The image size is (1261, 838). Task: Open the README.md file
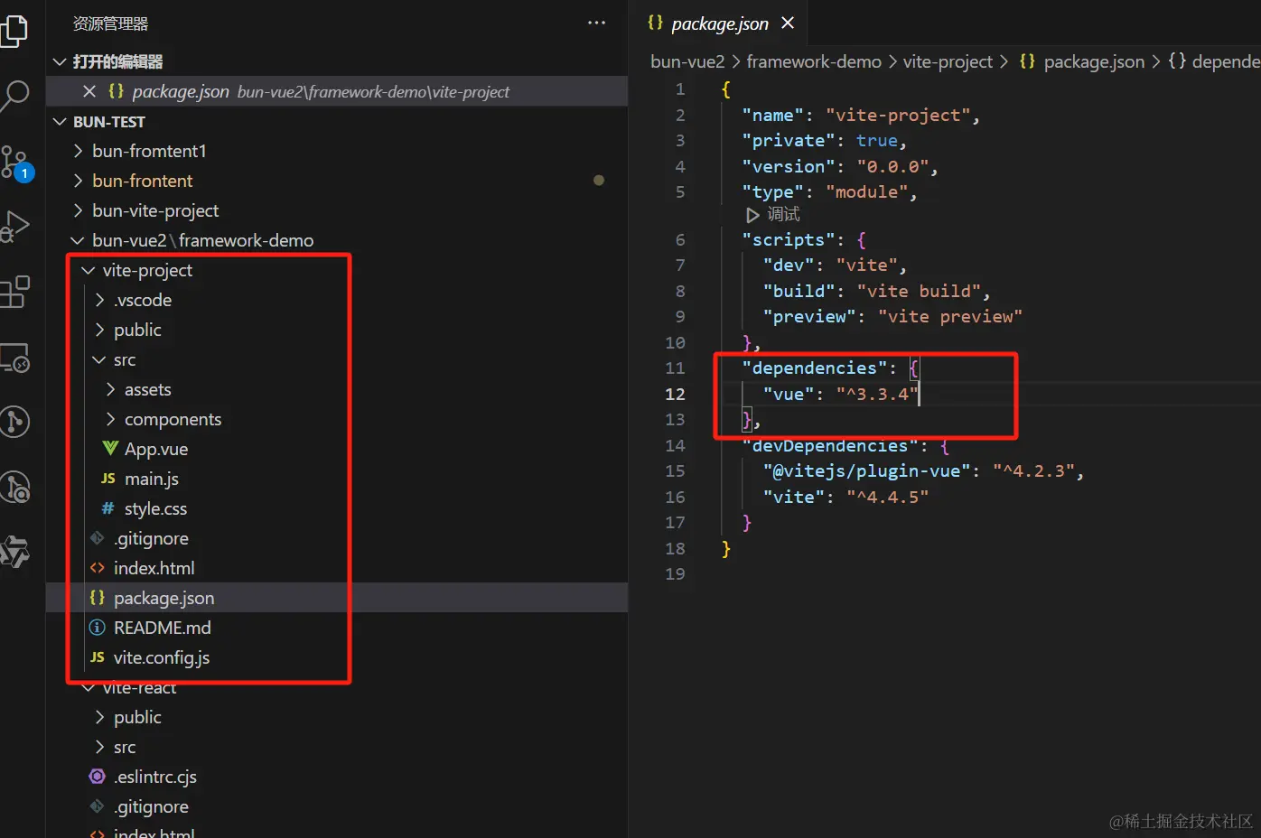(162, 628)
